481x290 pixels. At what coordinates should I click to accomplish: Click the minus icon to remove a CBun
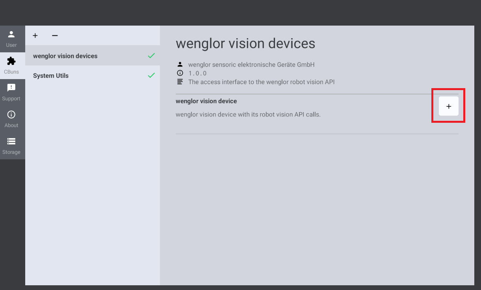click(55, 35)
